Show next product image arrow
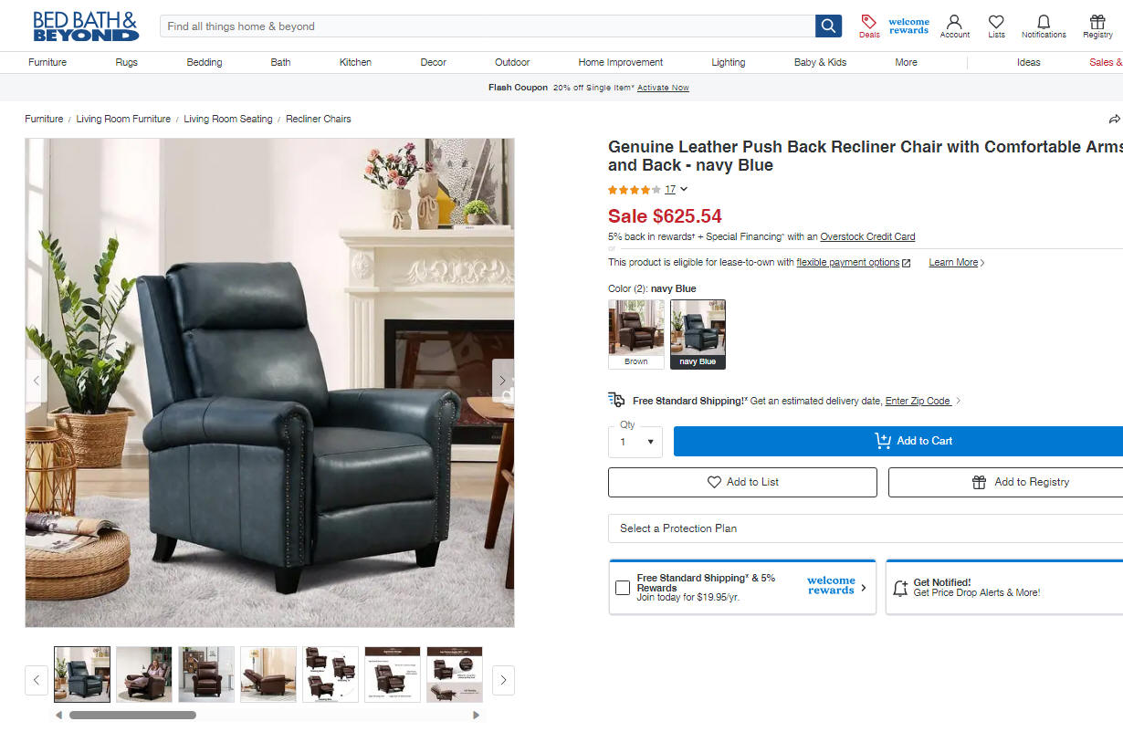This screenshot has height=732, width=1123. 503,381
